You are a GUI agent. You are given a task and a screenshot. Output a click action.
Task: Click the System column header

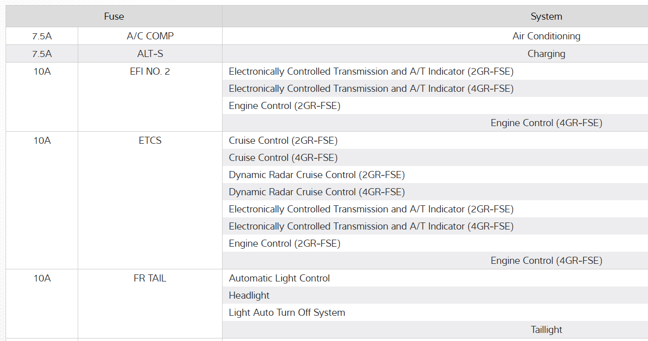click(546, 17)
